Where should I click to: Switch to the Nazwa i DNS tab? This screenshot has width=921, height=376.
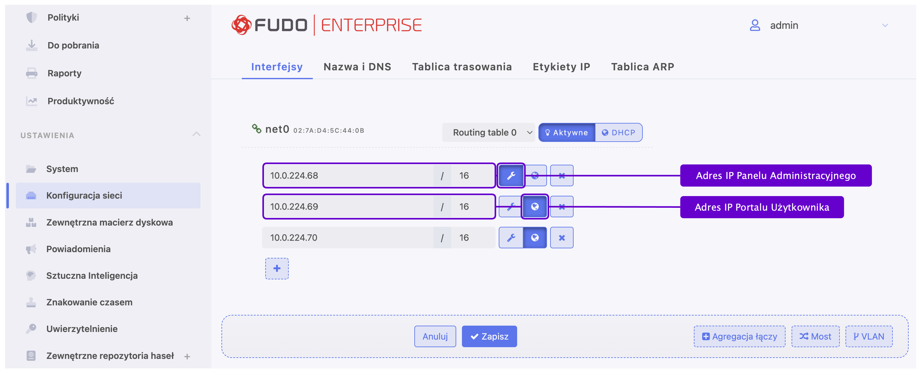coord(357,67)
